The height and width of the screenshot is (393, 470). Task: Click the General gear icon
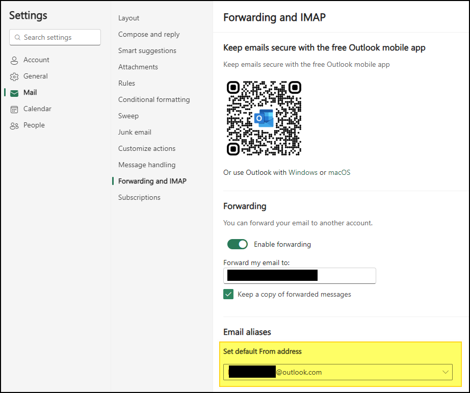coord(14,77)
